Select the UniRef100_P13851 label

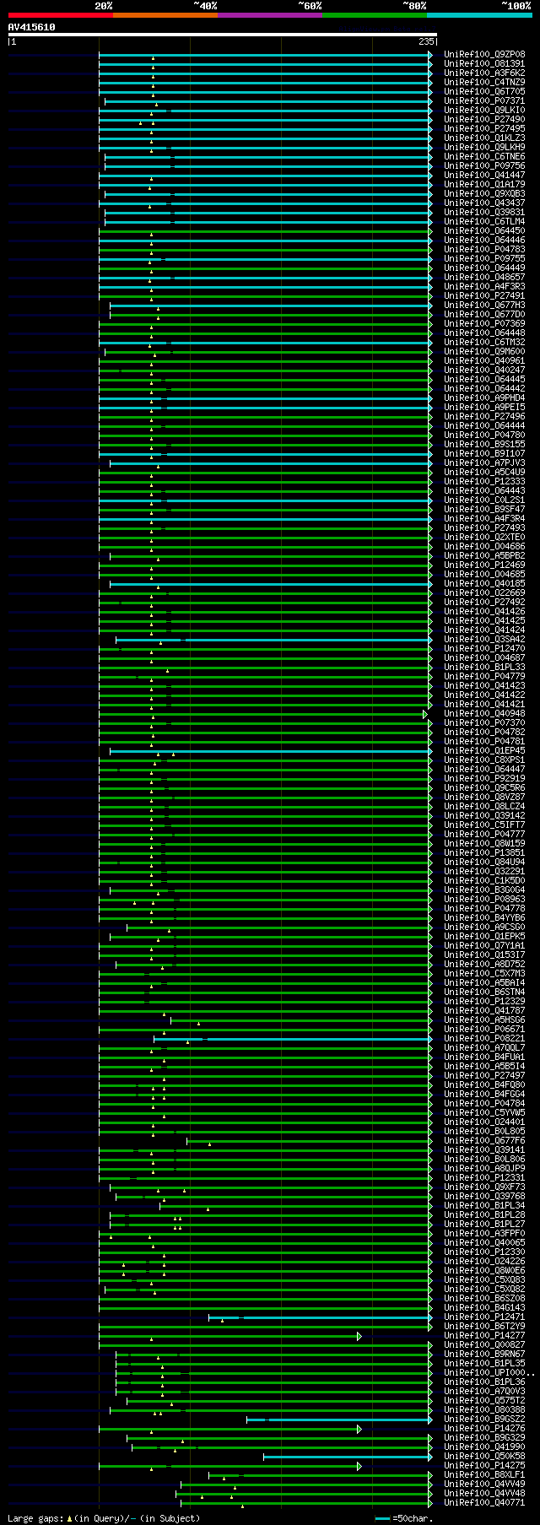pos(484,852)
